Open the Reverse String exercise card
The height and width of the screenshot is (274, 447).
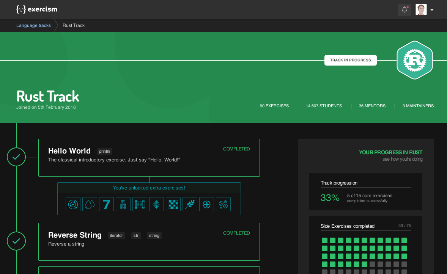(x=149, y=241)
